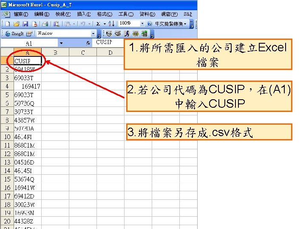The image size is (306, 229).
Task: Click the Name Box showing A1
Action: 29,43
